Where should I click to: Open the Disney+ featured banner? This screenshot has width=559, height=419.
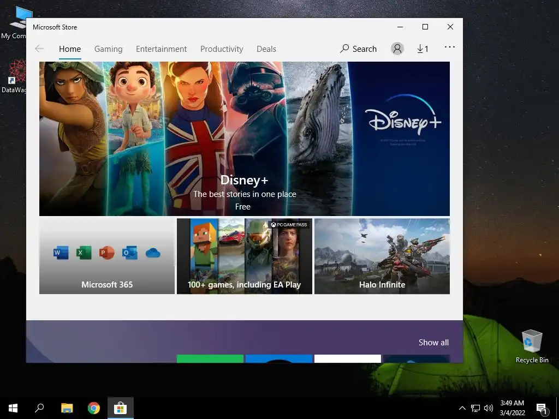244,139
